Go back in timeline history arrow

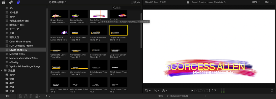[x=142, y=96]
